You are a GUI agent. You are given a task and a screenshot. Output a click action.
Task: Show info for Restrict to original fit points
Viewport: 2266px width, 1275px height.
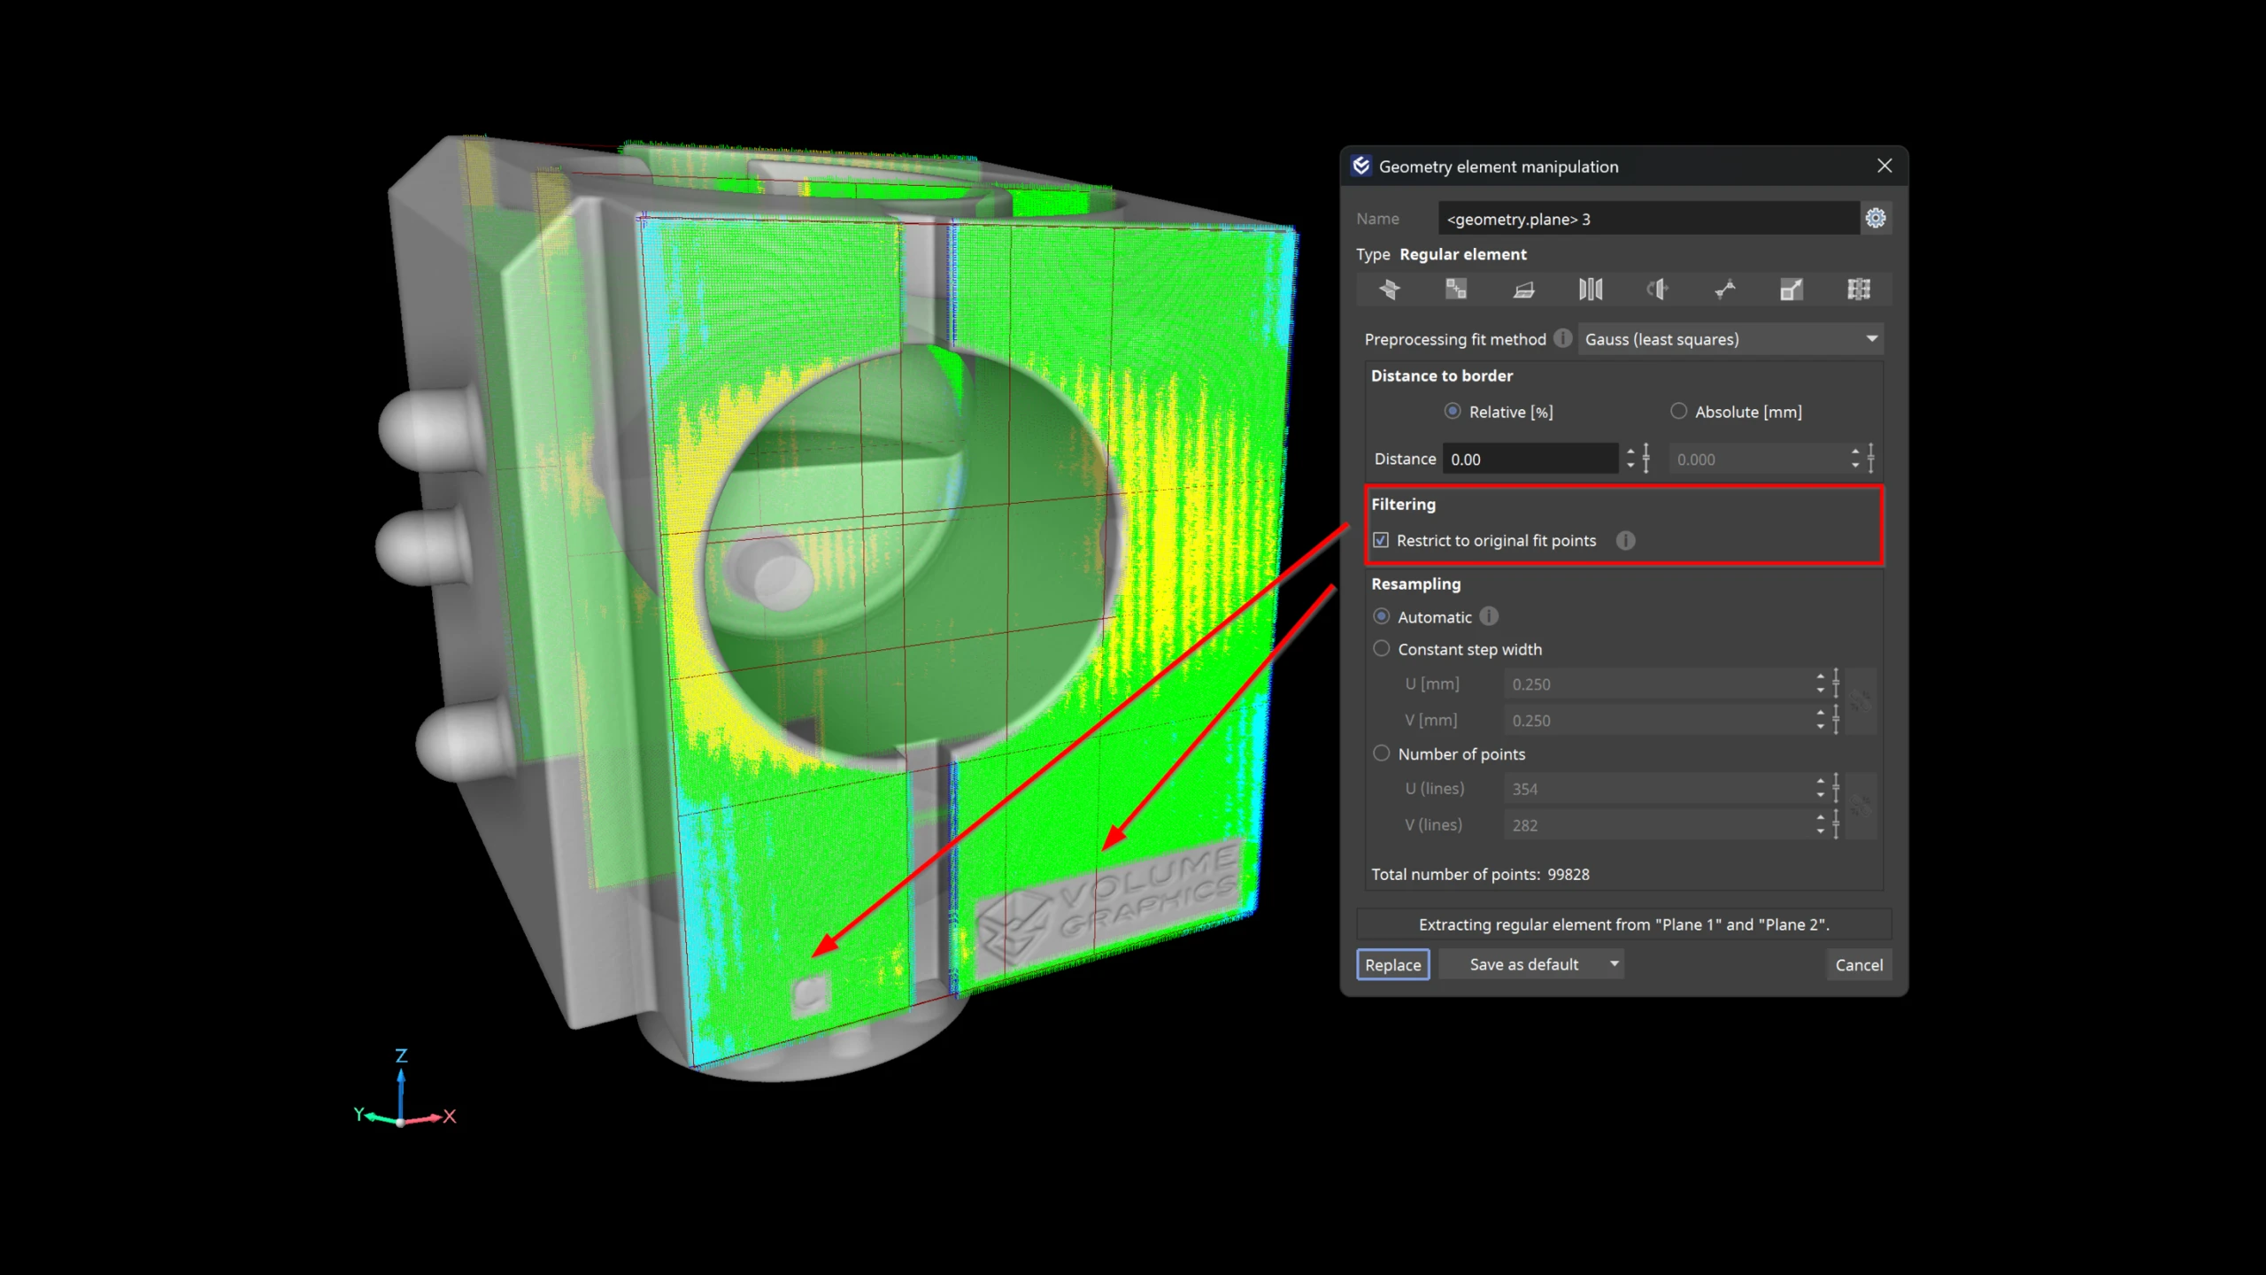[1626, 540]
